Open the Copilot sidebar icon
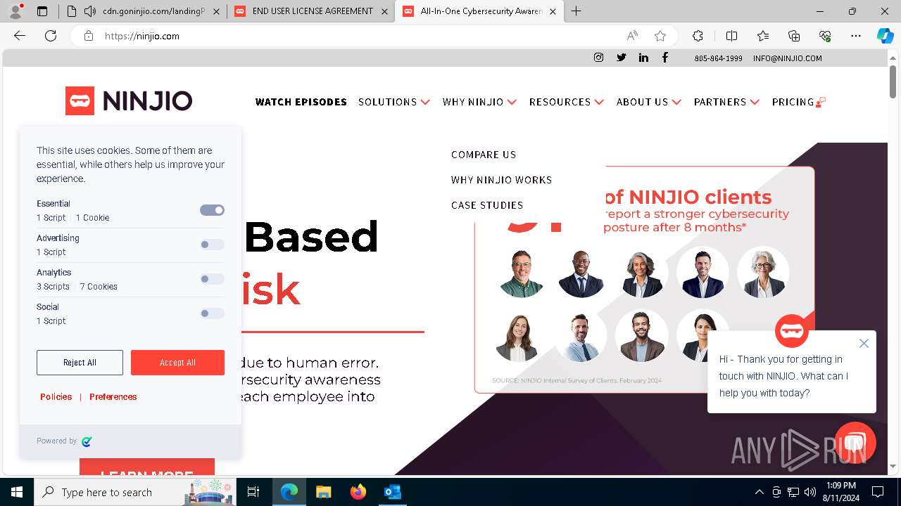Viewport: 901px width, 506px height. pyautogui.click(x=885, y=36)
